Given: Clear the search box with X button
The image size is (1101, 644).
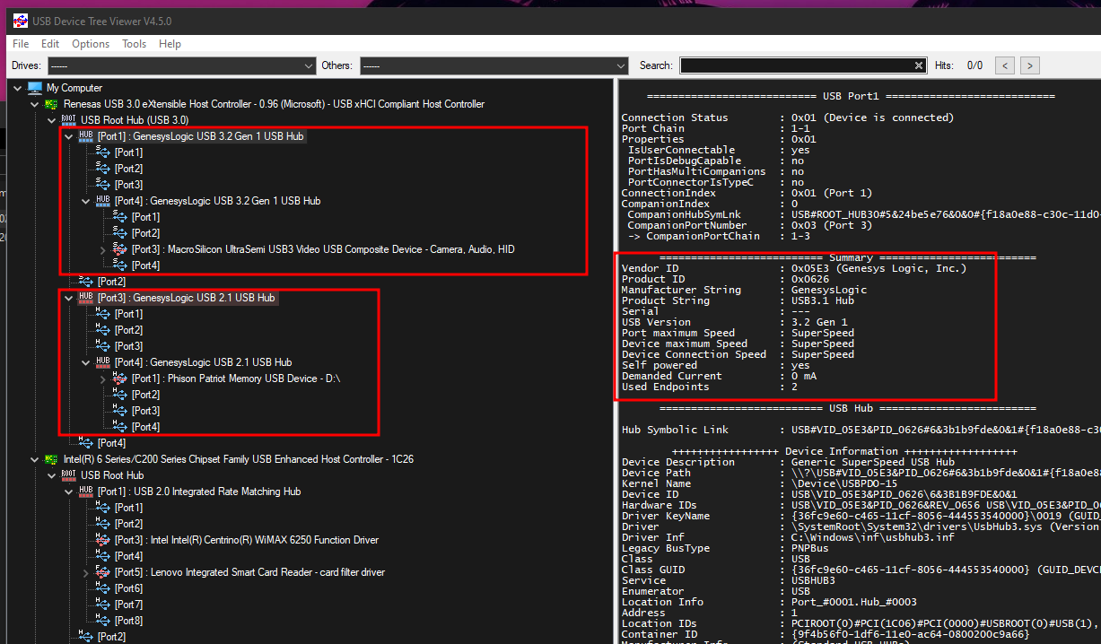Looking at the screenshot, I should [x=919, y=65].
